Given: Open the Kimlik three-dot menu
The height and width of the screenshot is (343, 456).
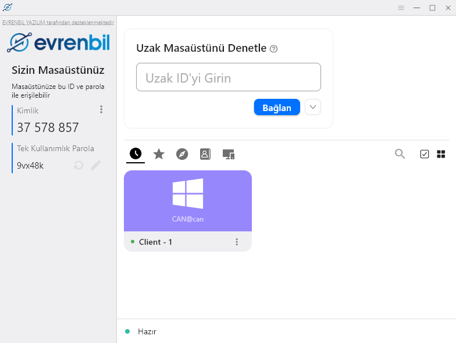Looking at the screenshot, I should click(101, 109).
